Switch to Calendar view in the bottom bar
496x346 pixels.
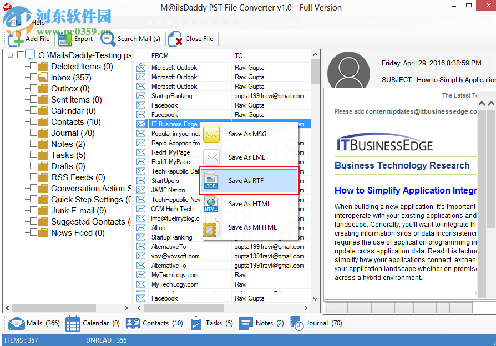click(73, 323)
